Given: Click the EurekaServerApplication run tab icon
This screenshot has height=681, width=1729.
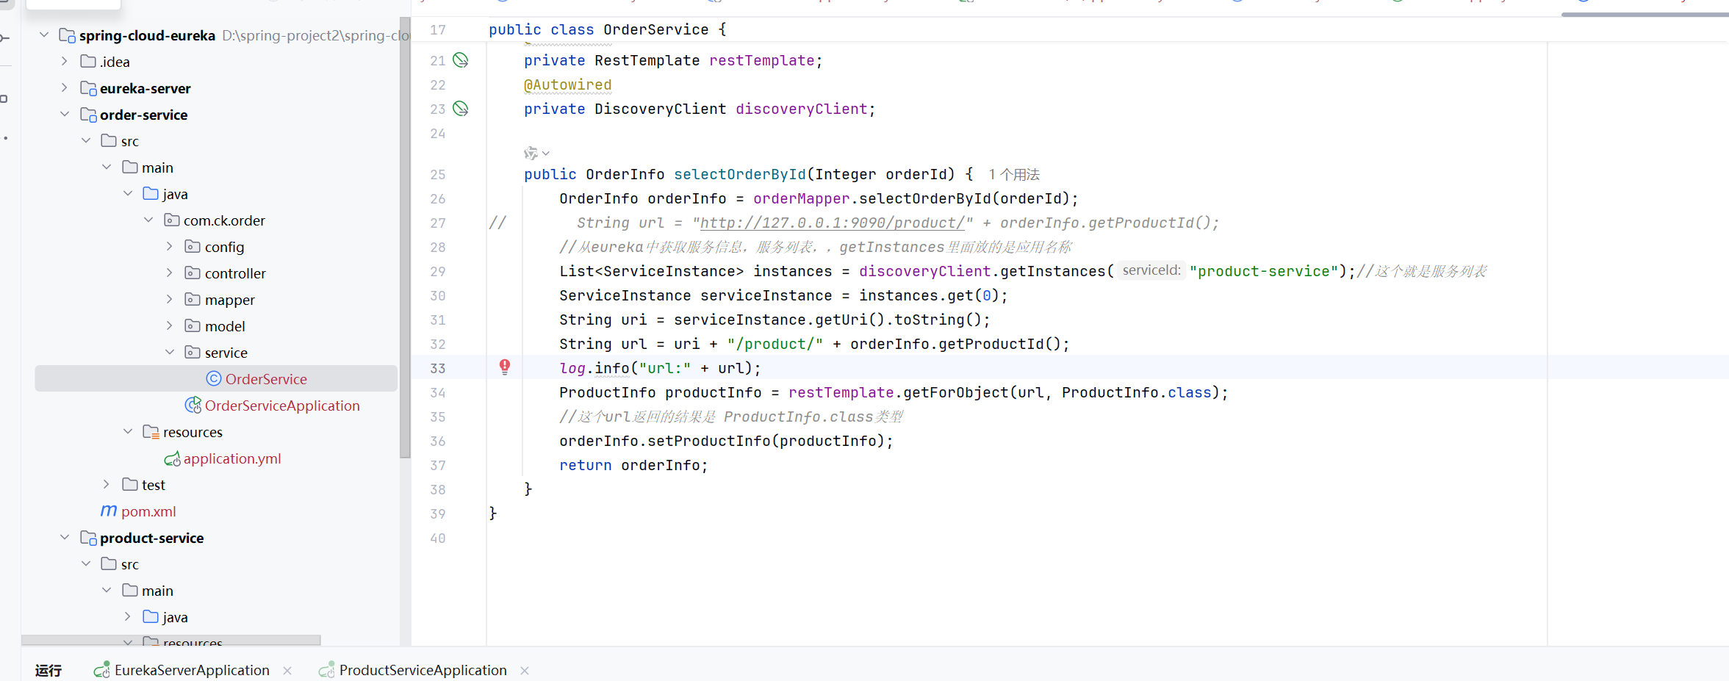Looking at the screenshot, I should point(102,670).
